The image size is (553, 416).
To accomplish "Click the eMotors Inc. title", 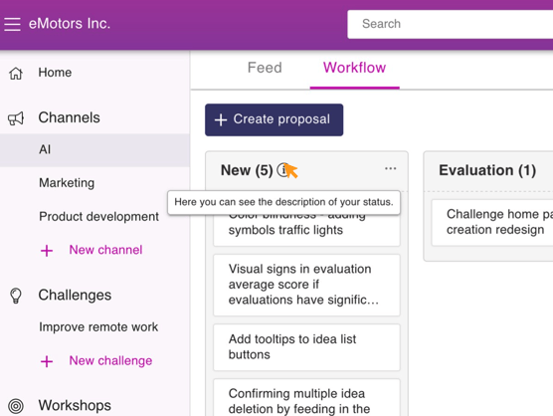I will pos(70,24).
